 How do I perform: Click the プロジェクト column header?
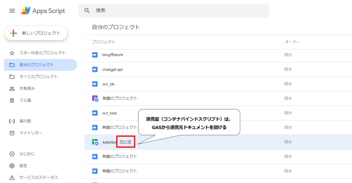104,42
